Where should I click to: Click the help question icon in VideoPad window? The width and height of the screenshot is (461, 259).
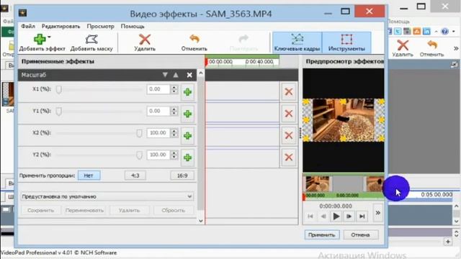445,31
